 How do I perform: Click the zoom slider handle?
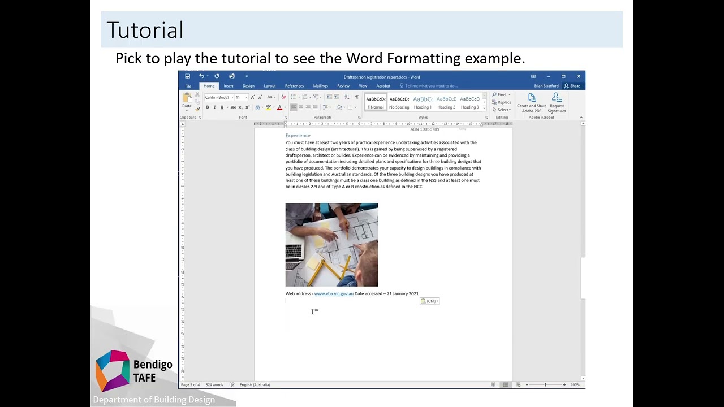(545, 385)
